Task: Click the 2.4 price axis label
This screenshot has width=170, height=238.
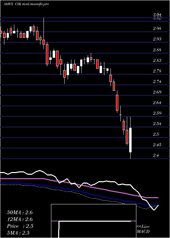Action: tap(156, 155)
